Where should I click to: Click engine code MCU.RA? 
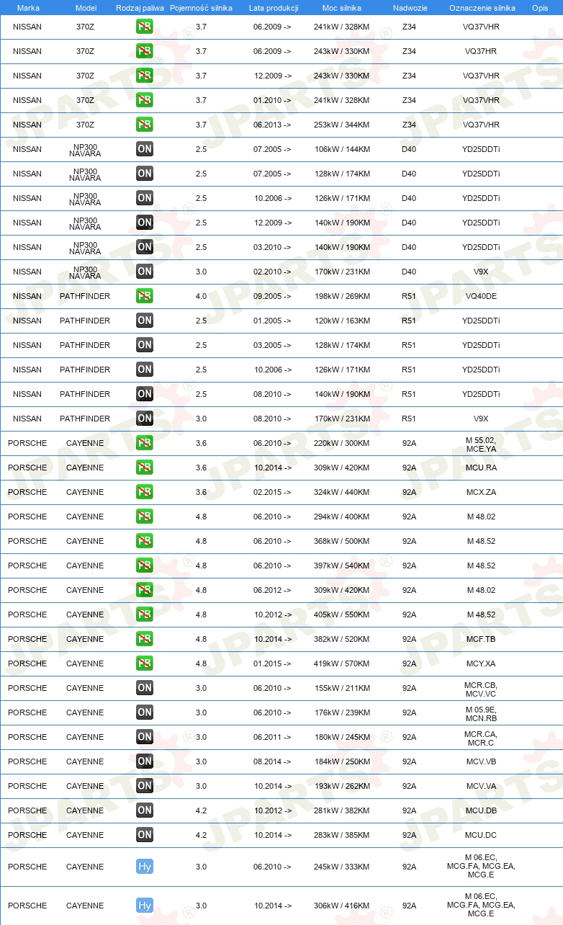pos(481,468)
